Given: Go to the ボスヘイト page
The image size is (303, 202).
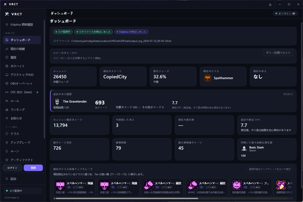Looking at the screenshot, I should tap(22, 66).
